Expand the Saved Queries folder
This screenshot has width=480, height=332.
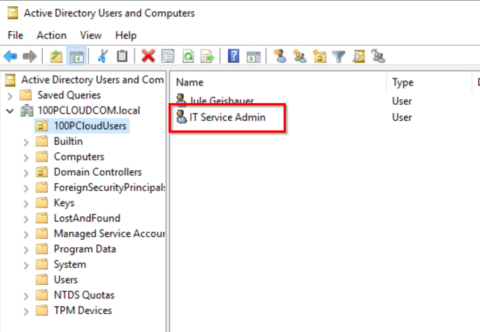10,96
